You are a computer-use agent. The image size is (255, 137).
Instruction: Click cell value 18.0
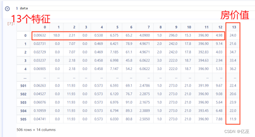pyautogui.click(x=56, y=35)
